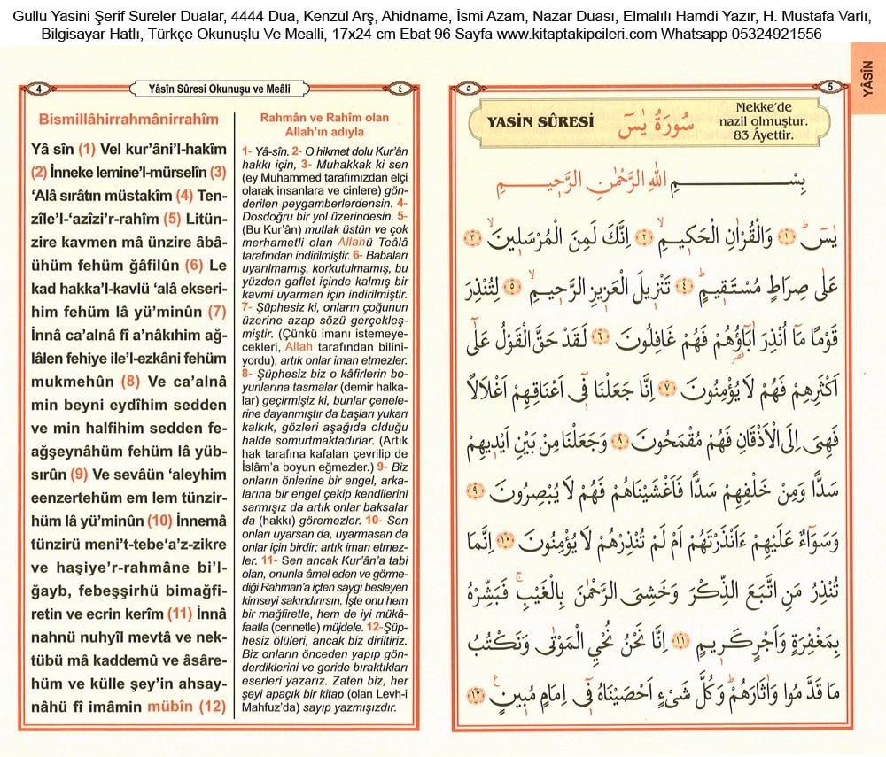886x757 pixels.
Task: Click the ornamental verse marker ٦ in the Arabic text
Action: pos(601,337)
